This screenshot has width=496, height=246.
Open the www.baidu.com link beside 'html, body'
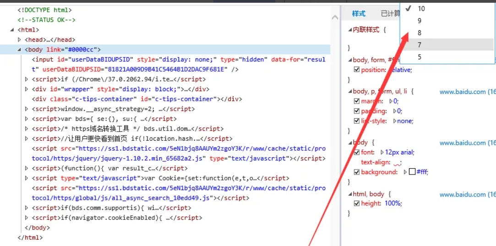click(468, 194)
